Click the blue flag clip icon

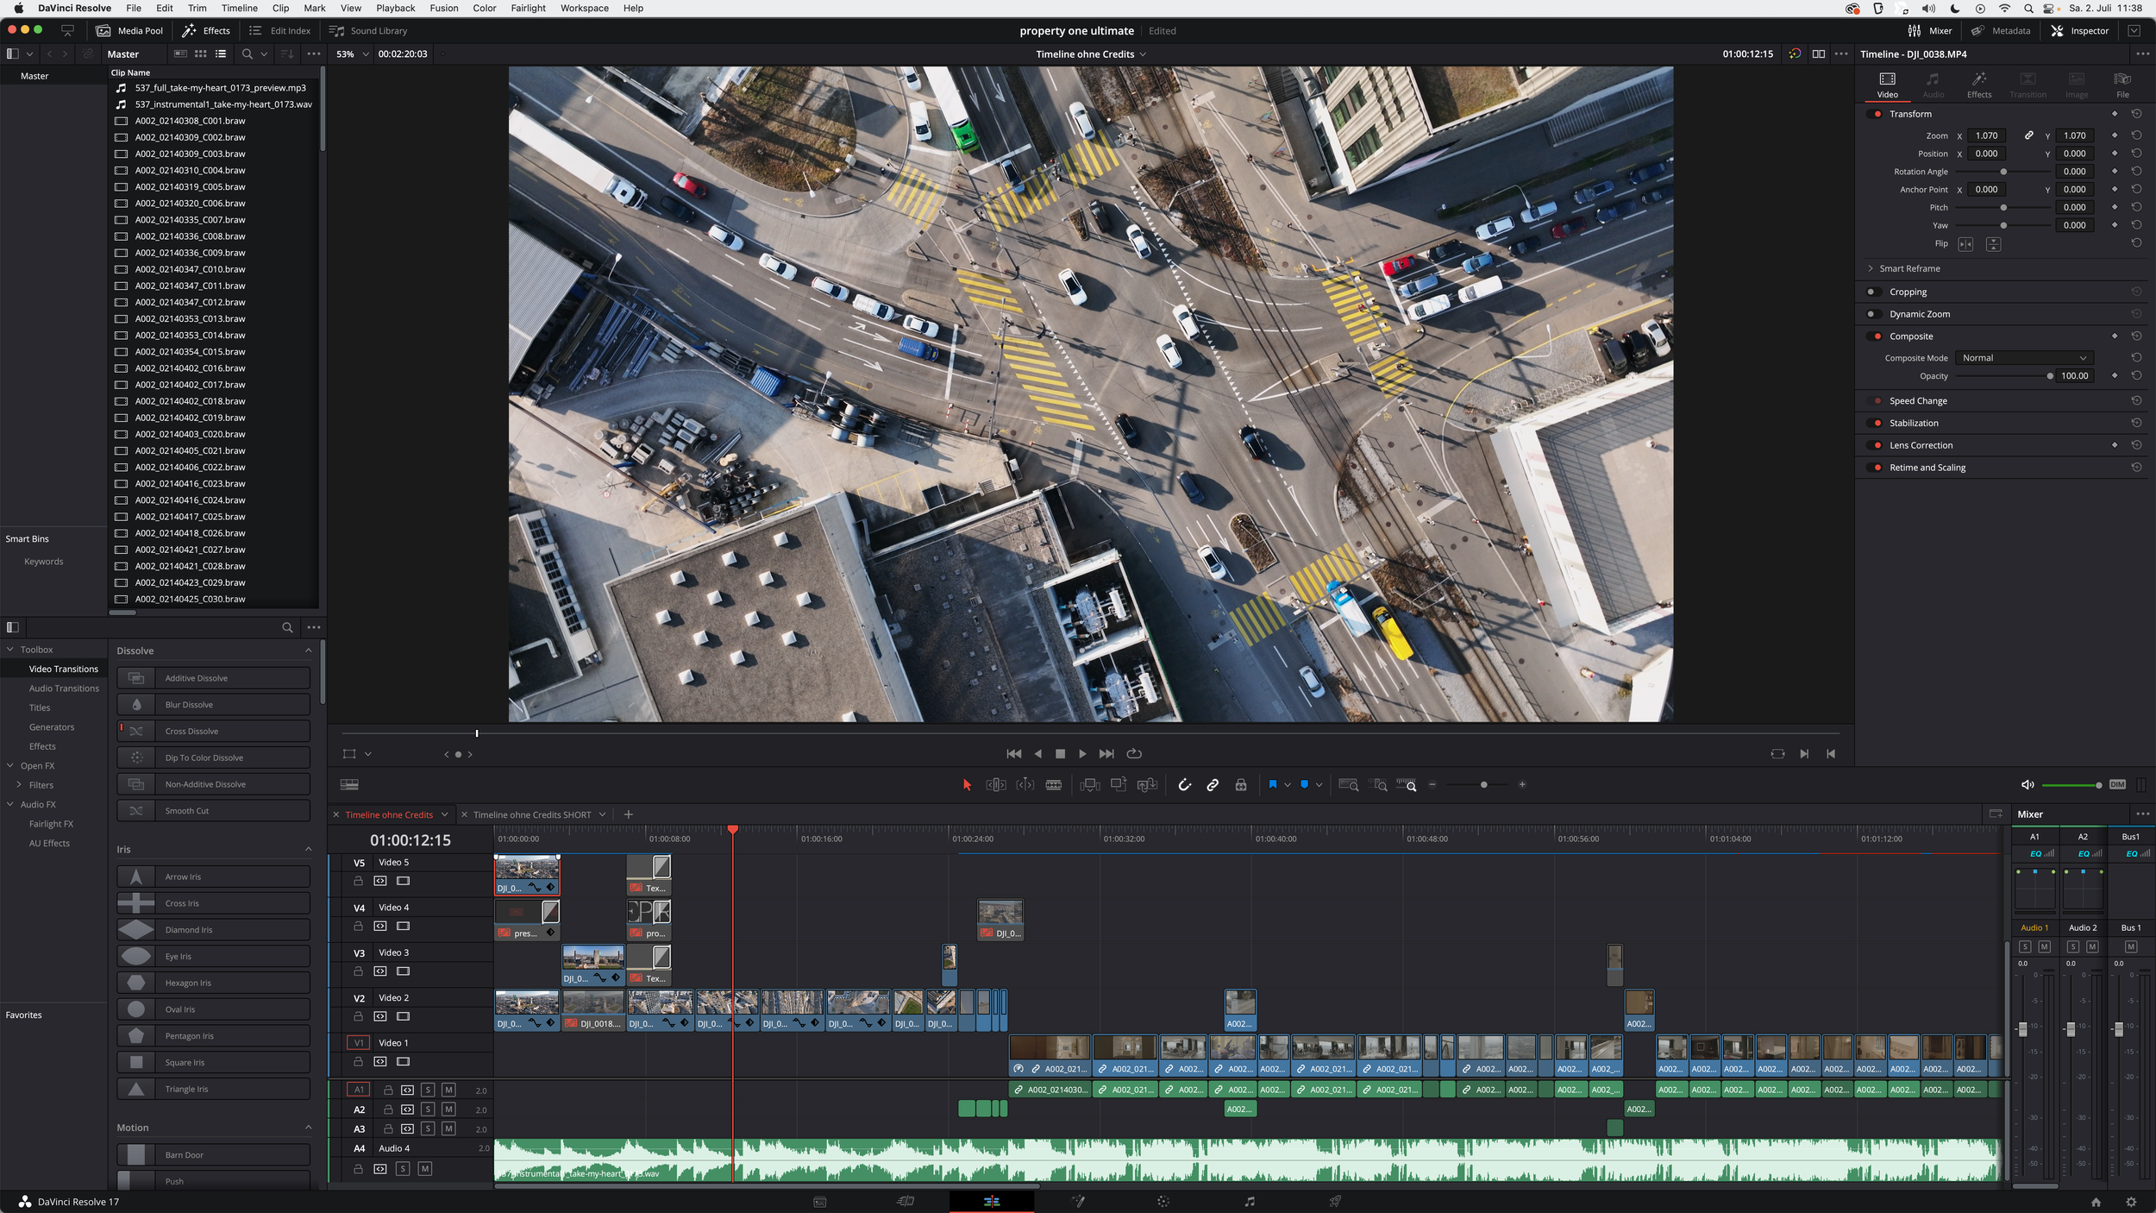point(1272,785)
